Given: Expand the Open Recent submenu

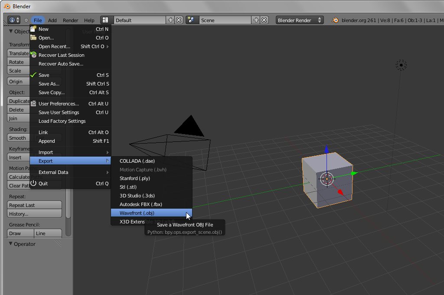Looking at the screenshot, I should click(70, 46).
